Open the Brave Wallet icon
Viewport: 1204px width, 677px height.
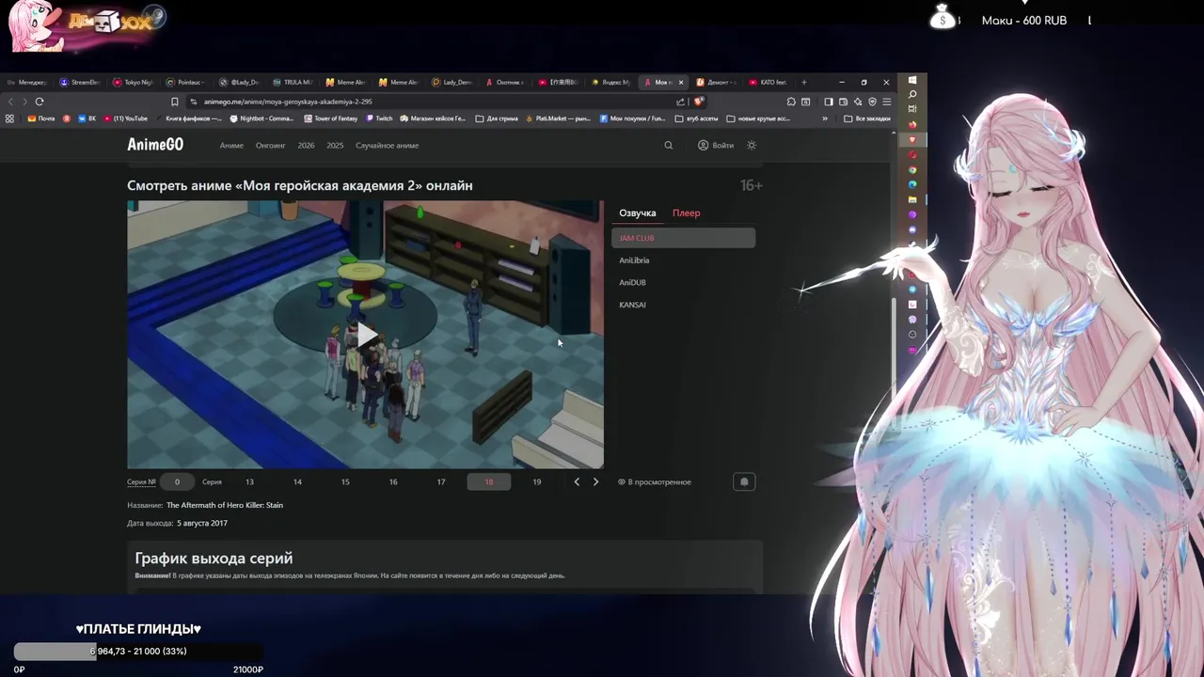(844, 102)
